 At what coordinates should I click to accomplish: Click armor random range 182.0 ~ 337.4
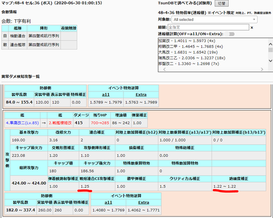tap(20, 210)
